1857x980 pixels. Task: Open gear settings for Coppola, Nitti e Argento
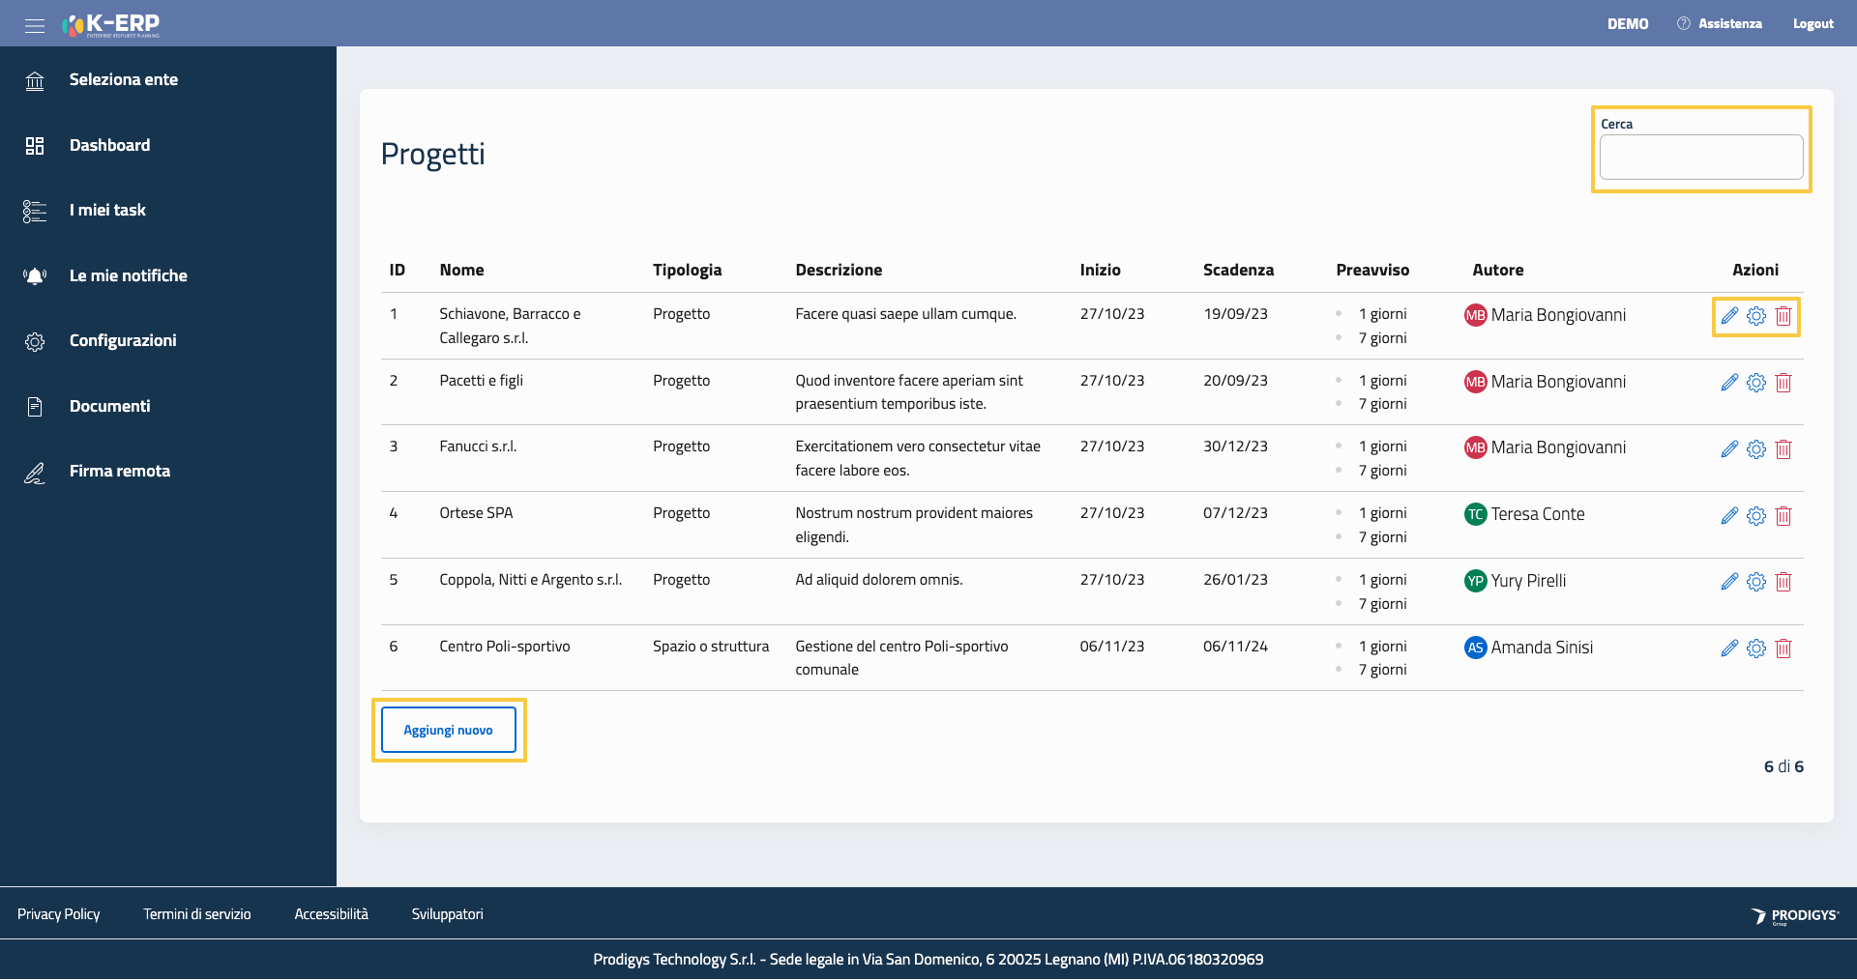1756,582
